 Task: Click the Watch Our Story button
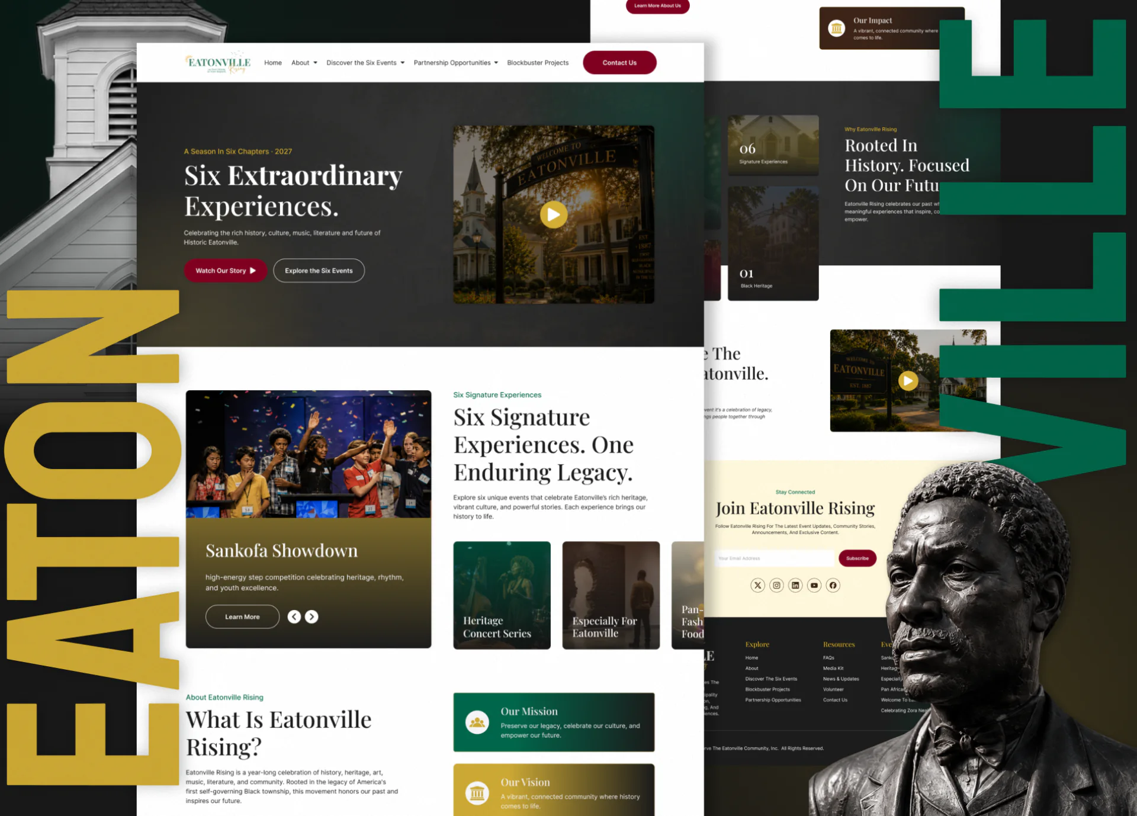pyautogui.click(x=226, y=271)
